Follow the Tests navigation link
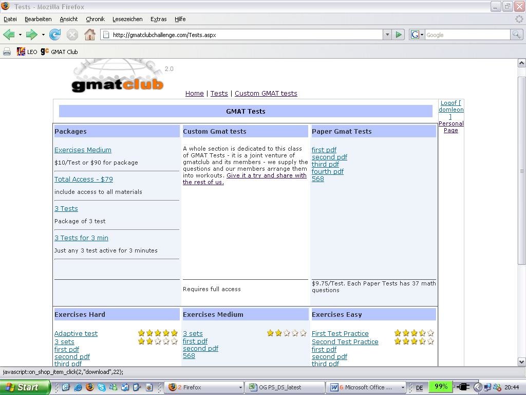 (219, 94)
